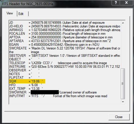Click the AIRMASS header entry
The width and height of the screenshot is (134, 124).
pos(65,30)
